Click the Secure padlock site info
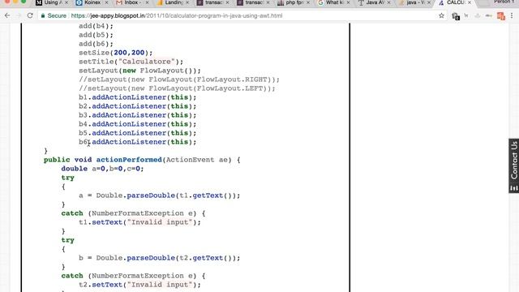This screenshot has width=519, height=292. coord(54,15)
